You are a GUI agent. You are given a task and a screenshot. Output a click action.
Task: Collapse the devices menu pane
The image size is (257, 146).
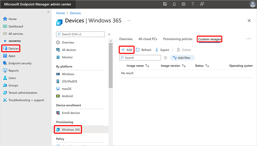click(x=109, y=34)
